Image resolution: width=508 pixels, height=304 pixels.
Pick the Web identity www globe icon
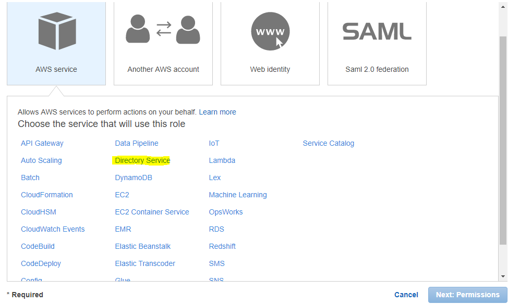(x=270, y=31)
